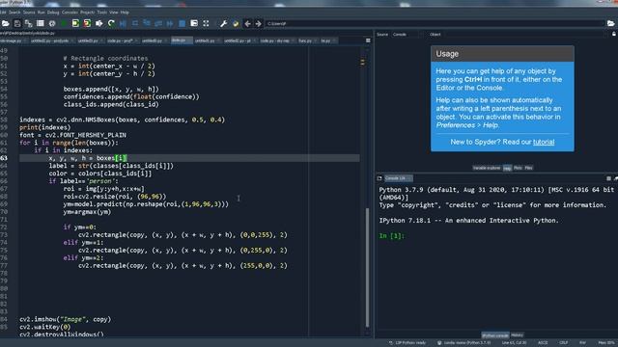
Task: Open the View menu
Action: coord(114,13)
